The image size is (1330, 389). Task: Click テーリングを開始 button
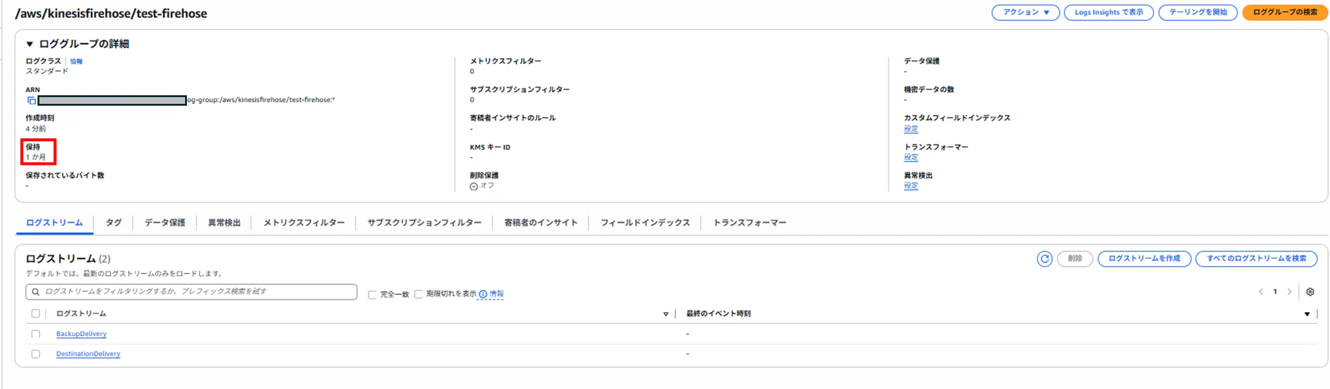pos(1198,12)
